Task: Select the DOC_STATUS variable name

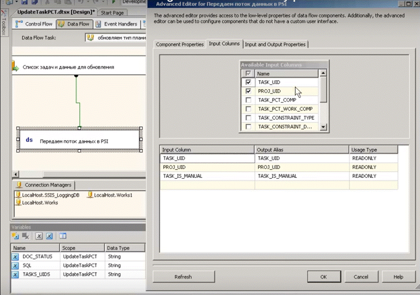Action: [38, 257]
